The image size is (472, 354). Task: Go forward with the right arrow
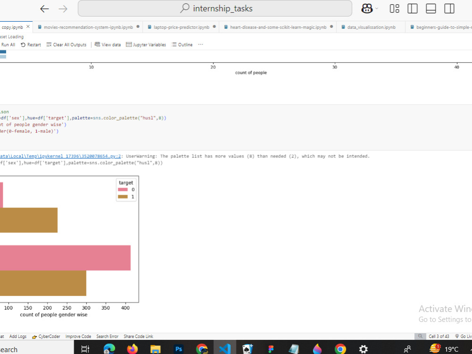click(63, 9)
